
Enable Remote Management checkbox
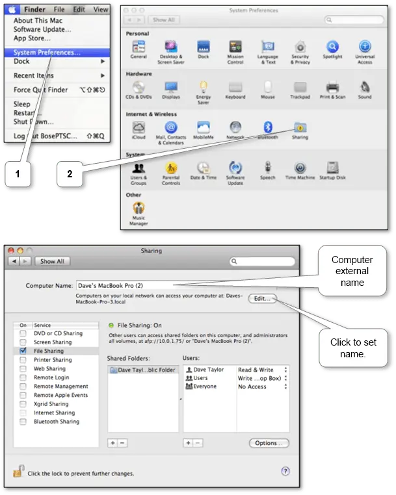[x=23, y=386]
